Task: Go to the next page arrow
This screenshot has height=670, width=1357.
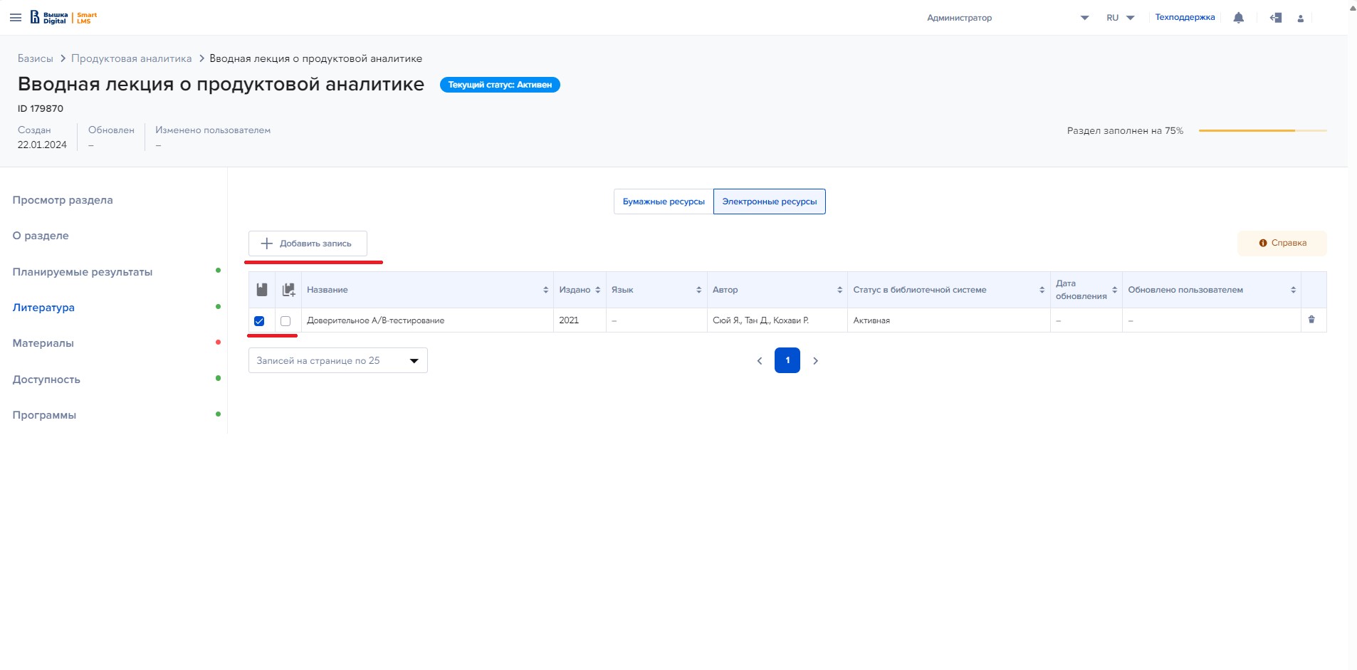Action: tap(815, 361)
